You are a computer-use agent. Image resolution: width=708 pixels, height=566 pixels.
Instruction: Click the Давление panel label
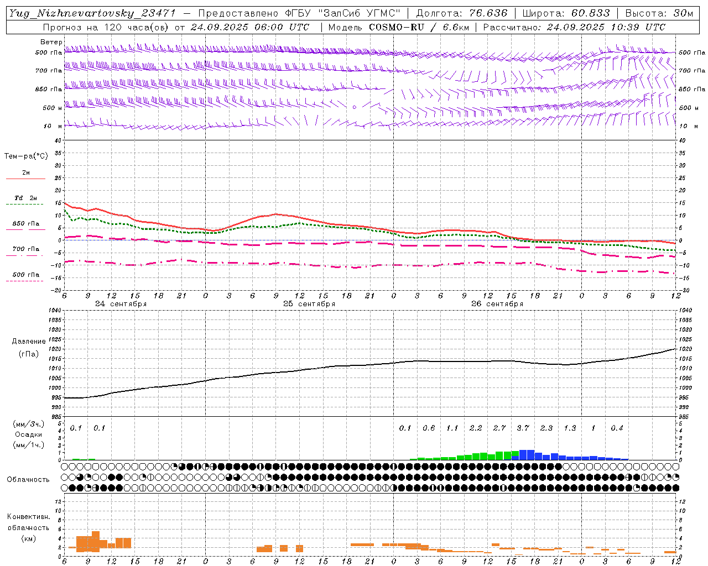(29, 342)
